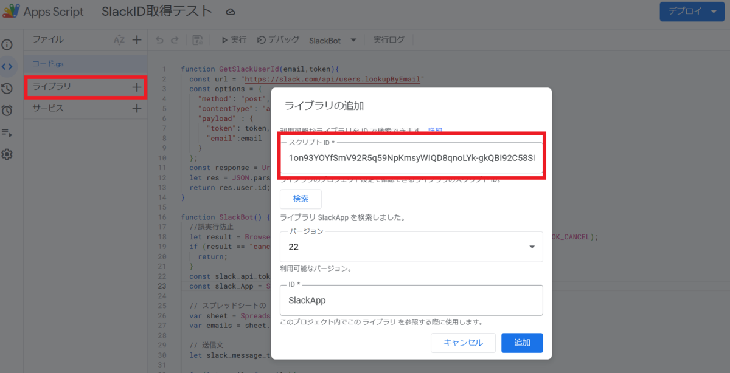Click the project title SlackID取得テスト
The width and height of the screenshot is (730, 373).
tap(157, 12)
